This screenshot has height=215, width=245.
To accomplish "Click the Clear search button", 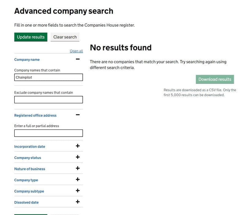I will tap(65, 37).
